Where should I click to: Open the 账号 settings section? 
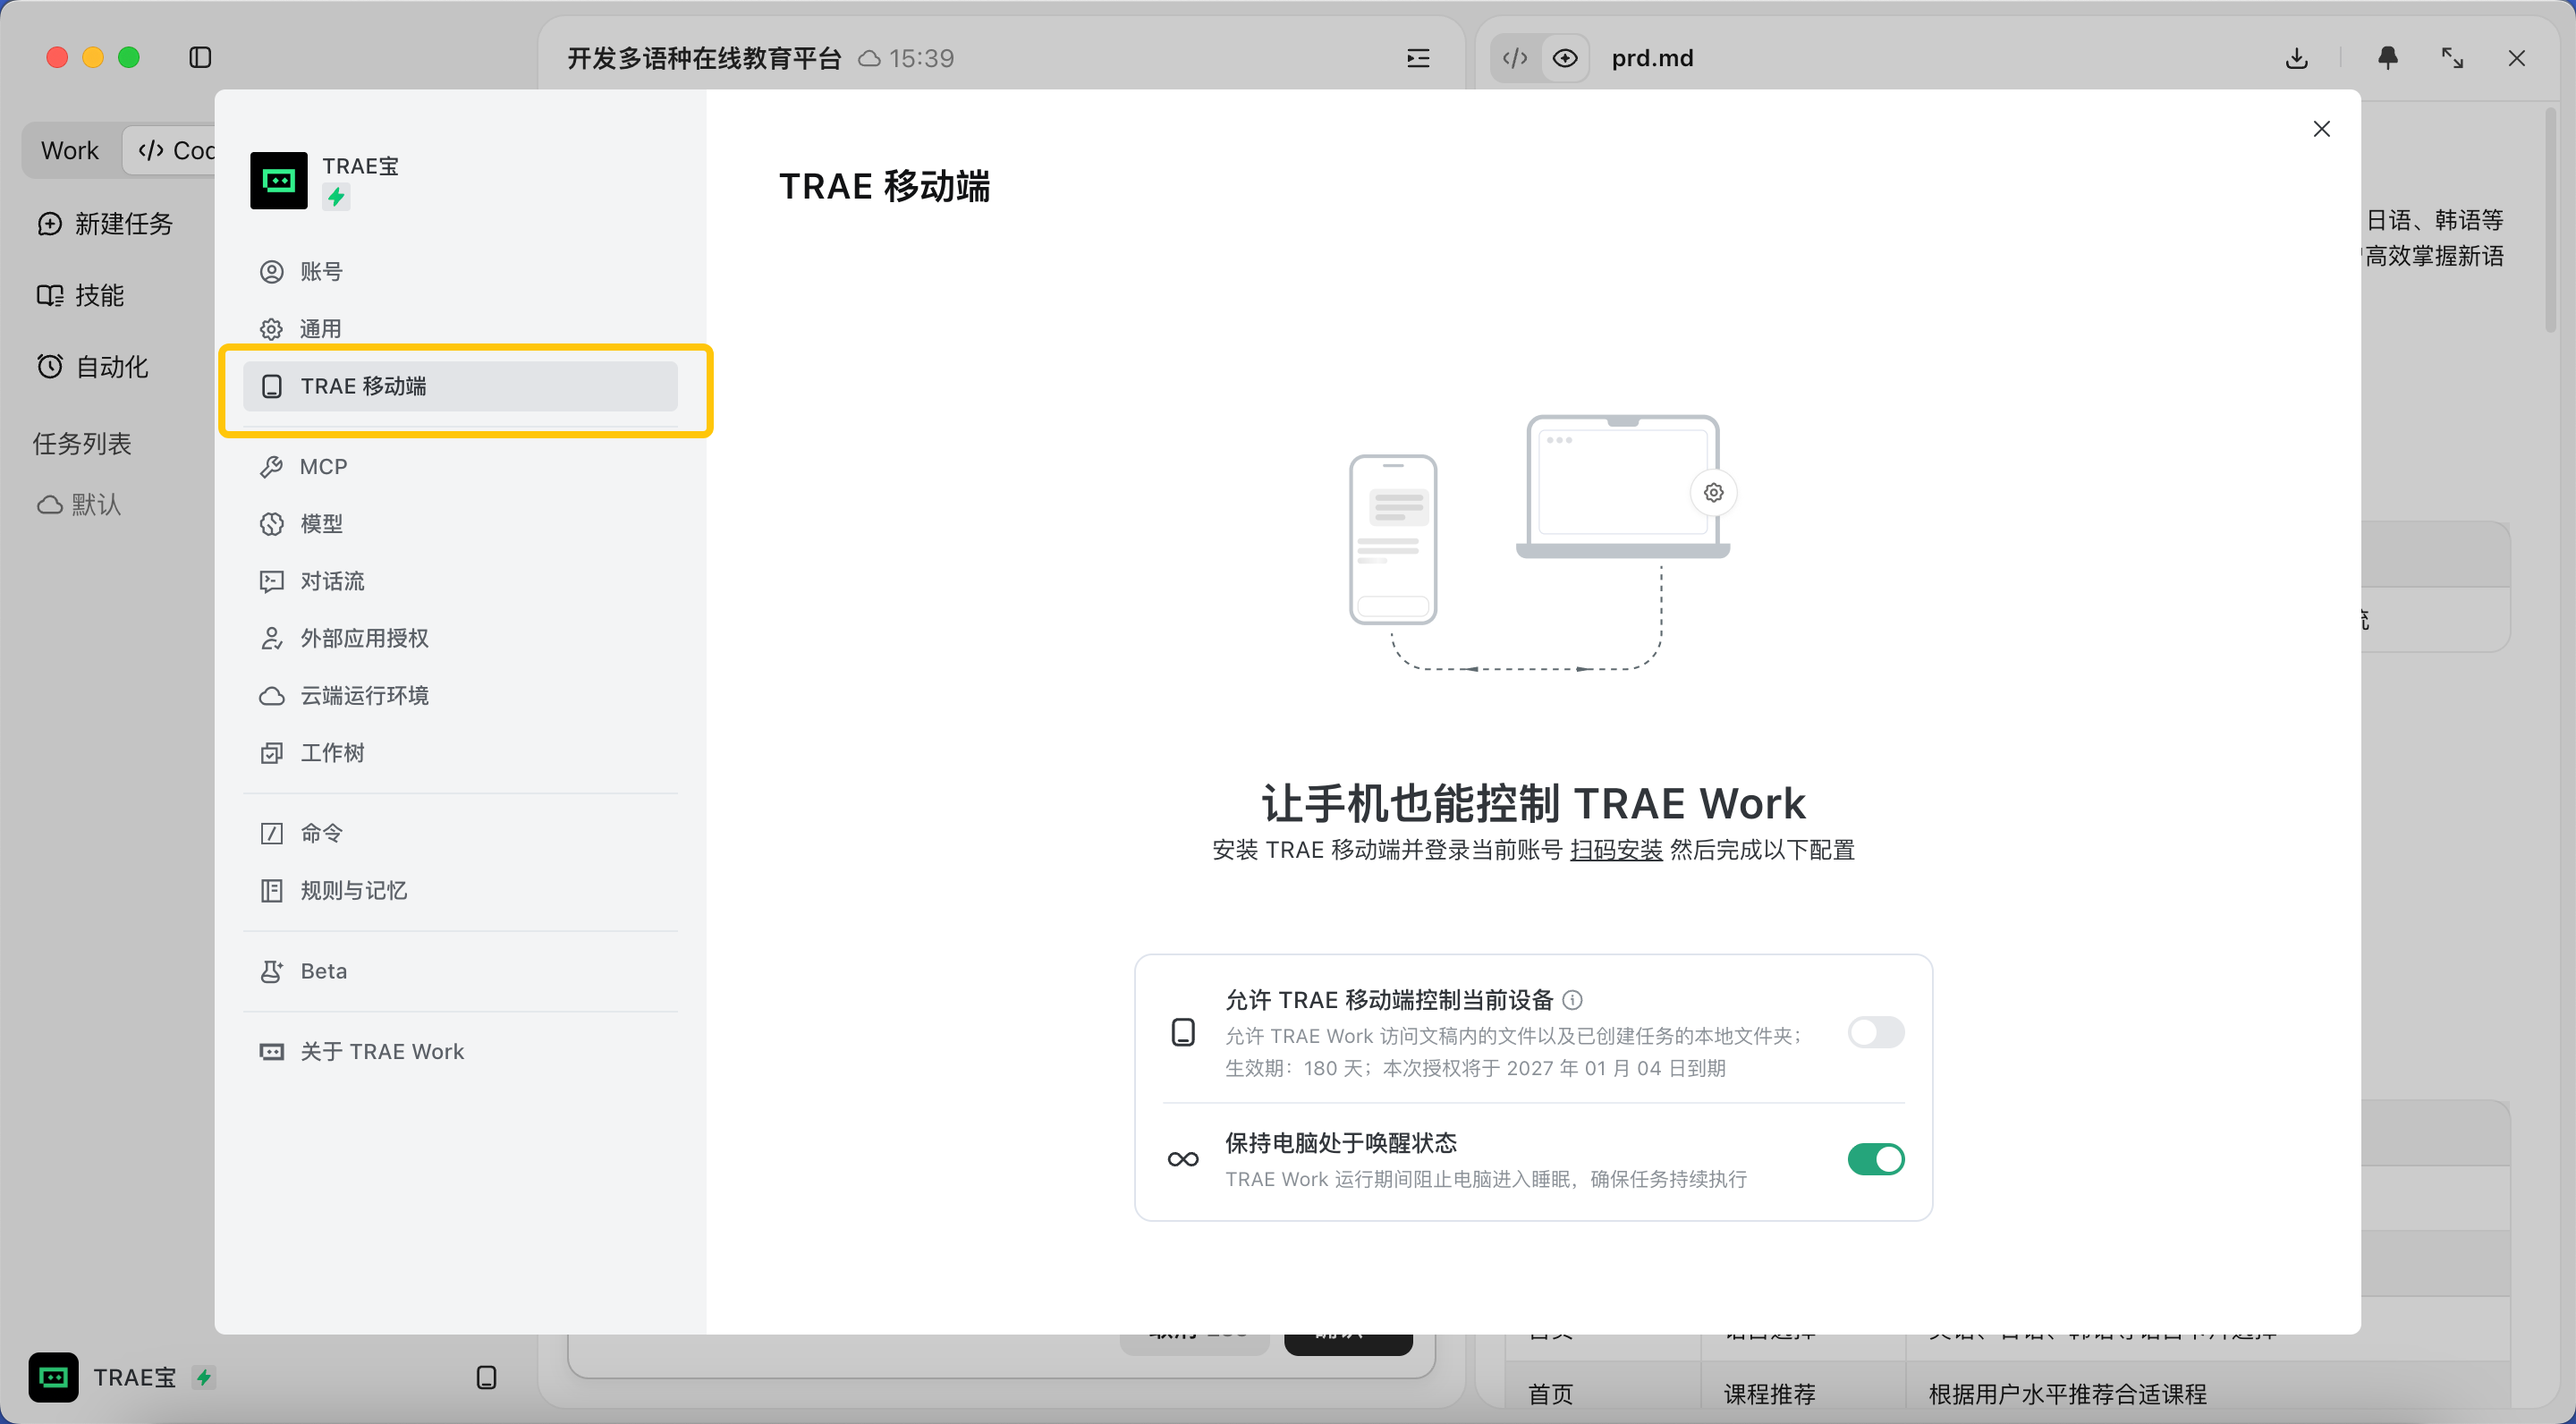pos(460,272)
